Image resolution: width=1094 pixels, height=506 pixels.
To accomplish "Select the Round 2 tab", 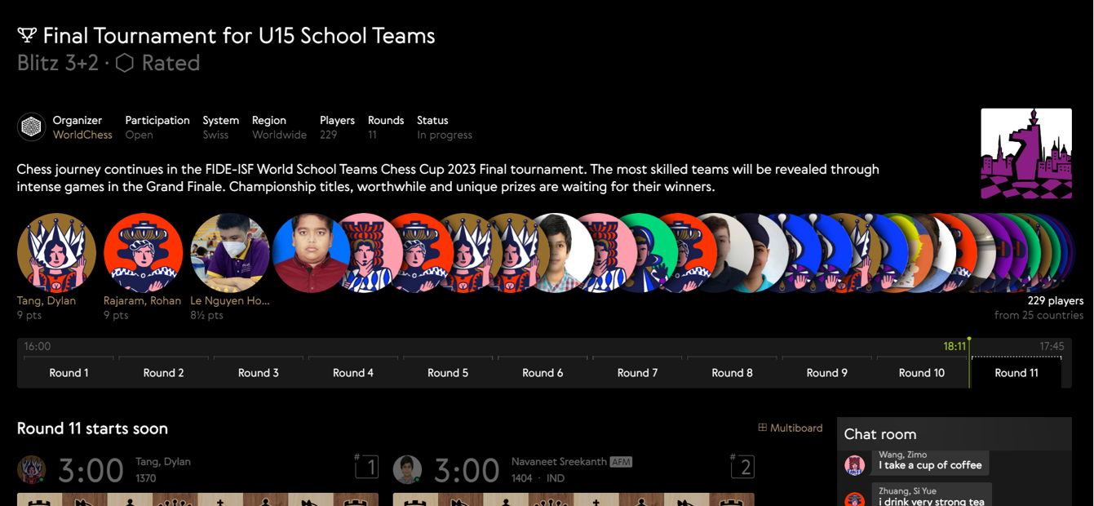I will 163,372.
